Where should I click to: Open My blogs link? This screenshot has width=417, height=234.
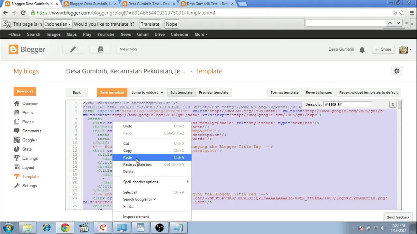[x=26, y=71]
